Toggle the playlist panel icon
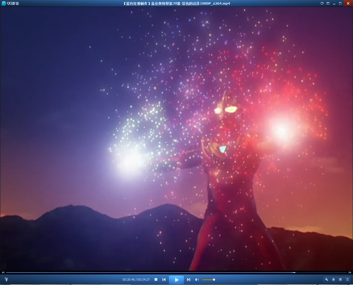The width and height of the screenshot is (353, 285). pyautogui.click(x=347, y=280)
